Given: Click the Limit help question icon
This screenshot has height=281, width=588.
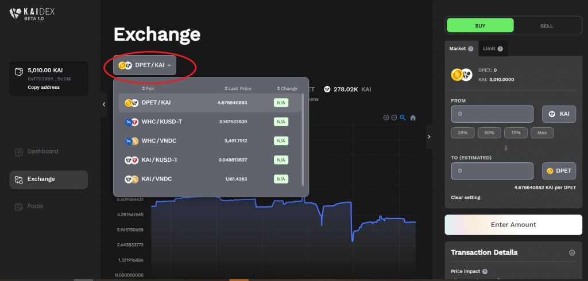Looking at the screenshot, I should pos(500,49).
